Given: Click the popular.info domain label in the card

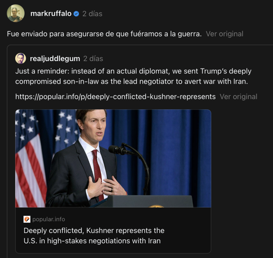Looking at the screenshot, I should point(49,219).
